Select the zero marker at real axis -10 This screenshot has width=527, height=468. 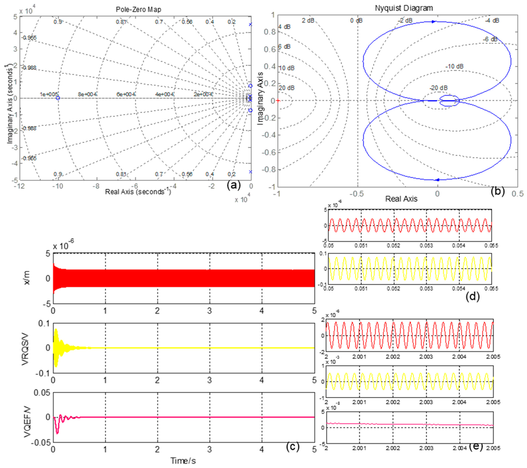(x=58, y=98)
